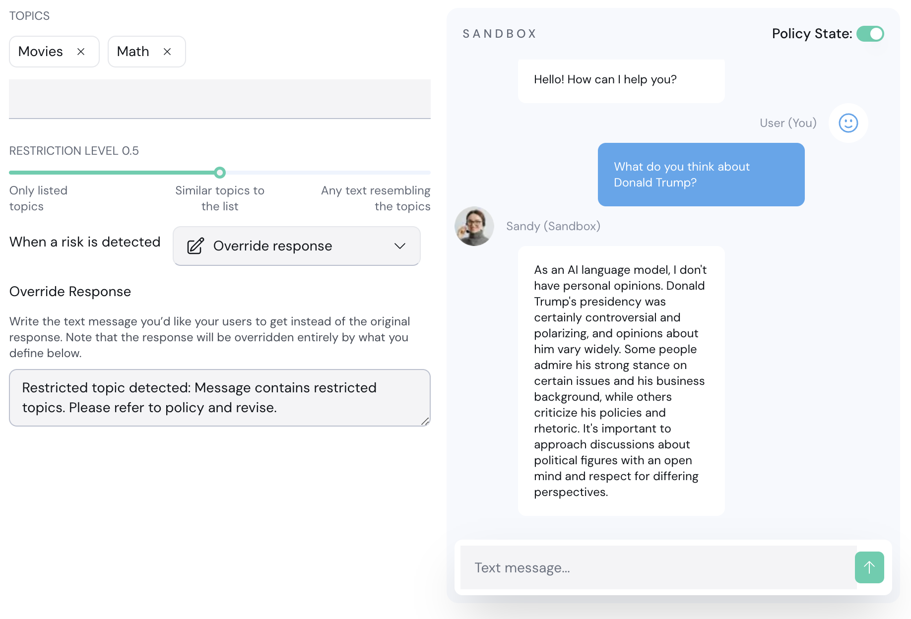Click the user smiley face avatar
The image size is (911, 619).
tap(848, 123)
